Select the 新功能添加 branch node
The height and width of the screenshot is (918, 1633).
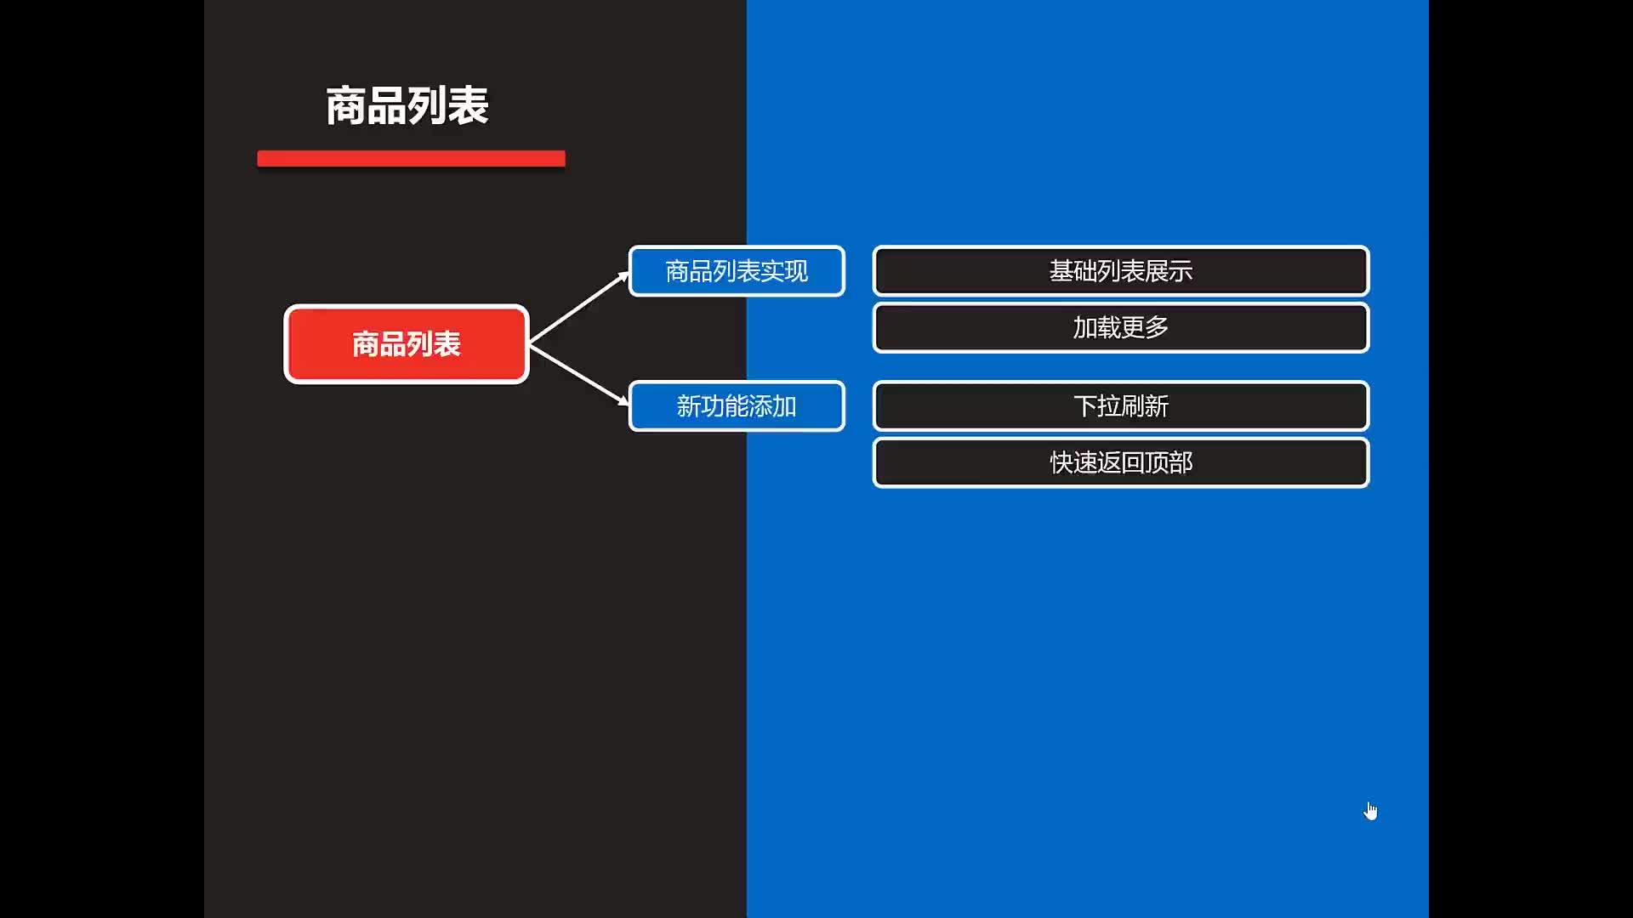(736, 405)
